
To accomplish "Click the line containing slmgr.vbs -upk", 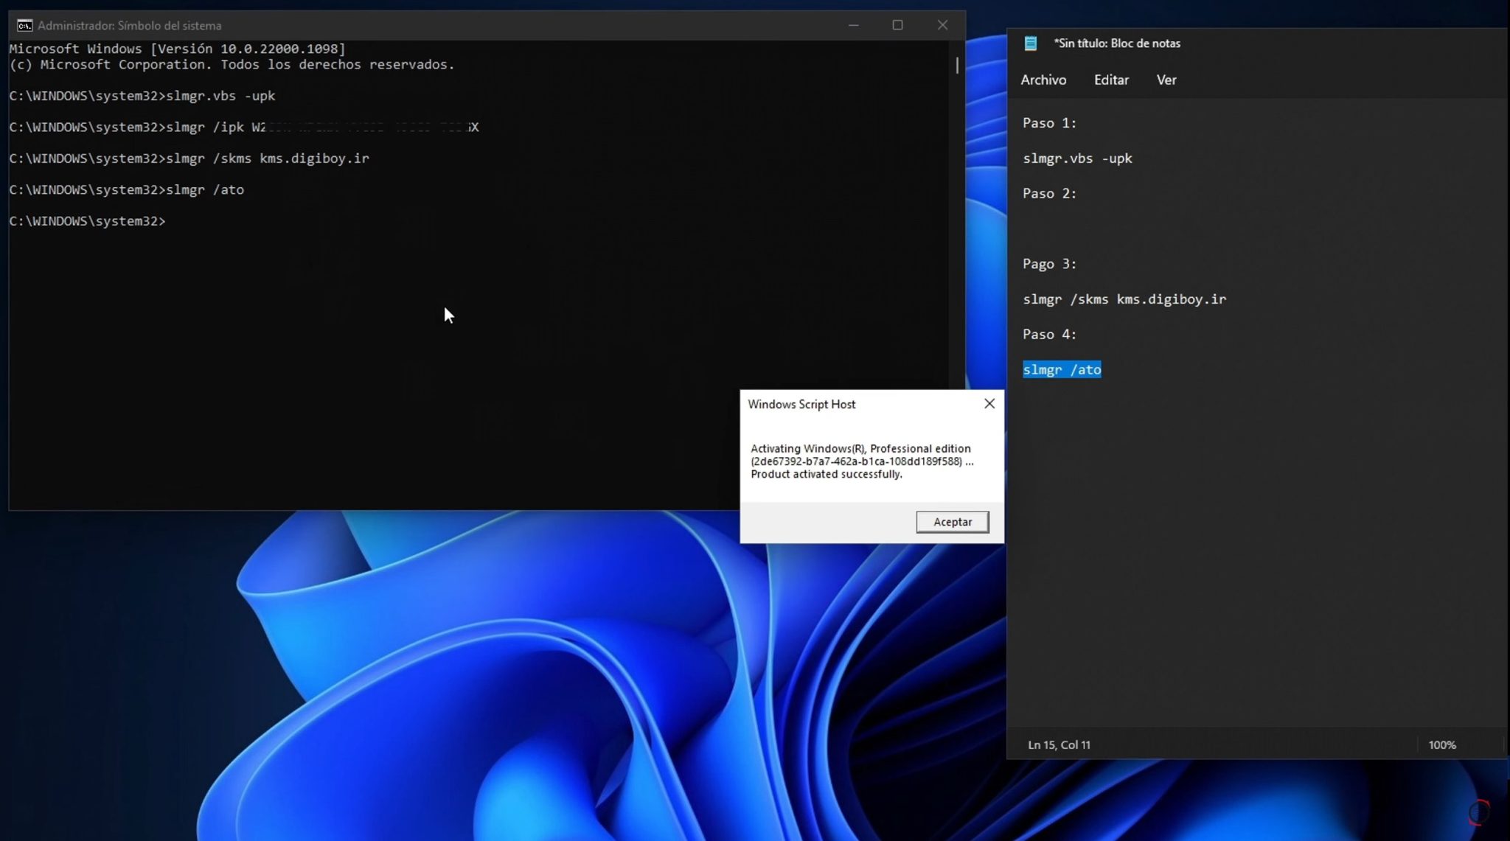I will pos(1077,158).
